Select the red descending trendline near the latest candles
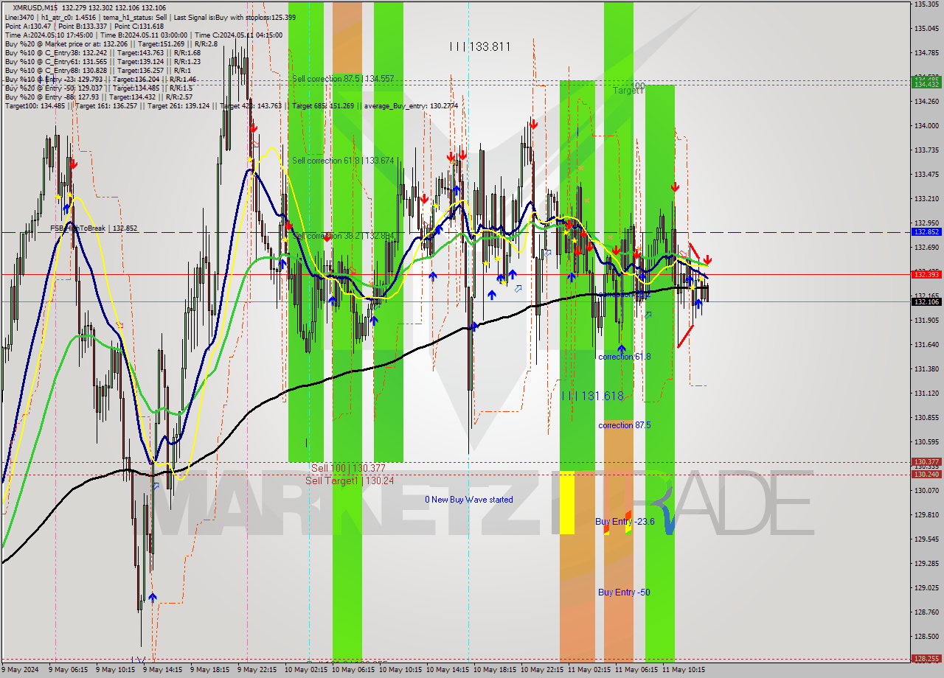This screenshot has height=678, width=944. tap(693, 251)
